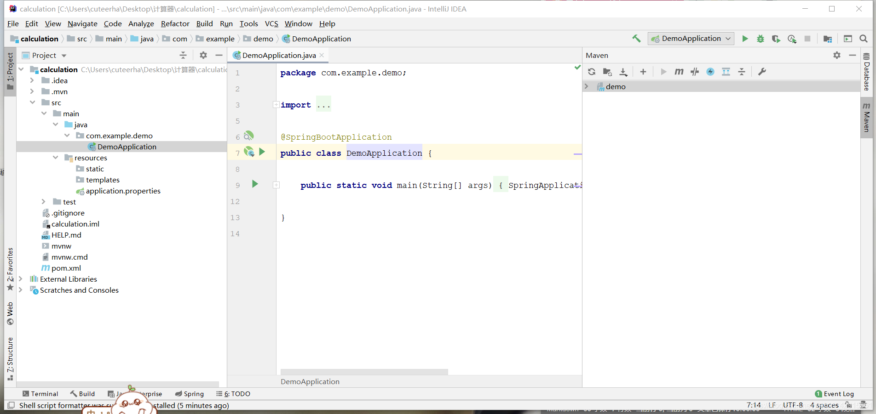The image size is (876, 414).
Task: Click the Stop process square icon
Action: tap(807, 39)
